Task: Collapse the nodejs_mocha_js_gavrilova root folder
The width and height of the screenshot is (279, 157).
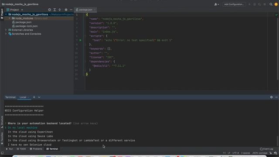Action: click(x=6, y=14)
